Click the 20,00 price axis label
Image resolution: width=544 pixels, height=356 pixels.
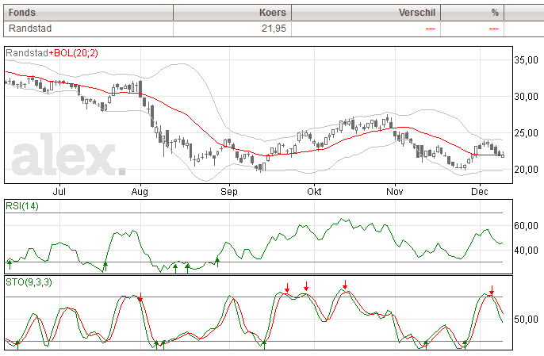(526, 170)
